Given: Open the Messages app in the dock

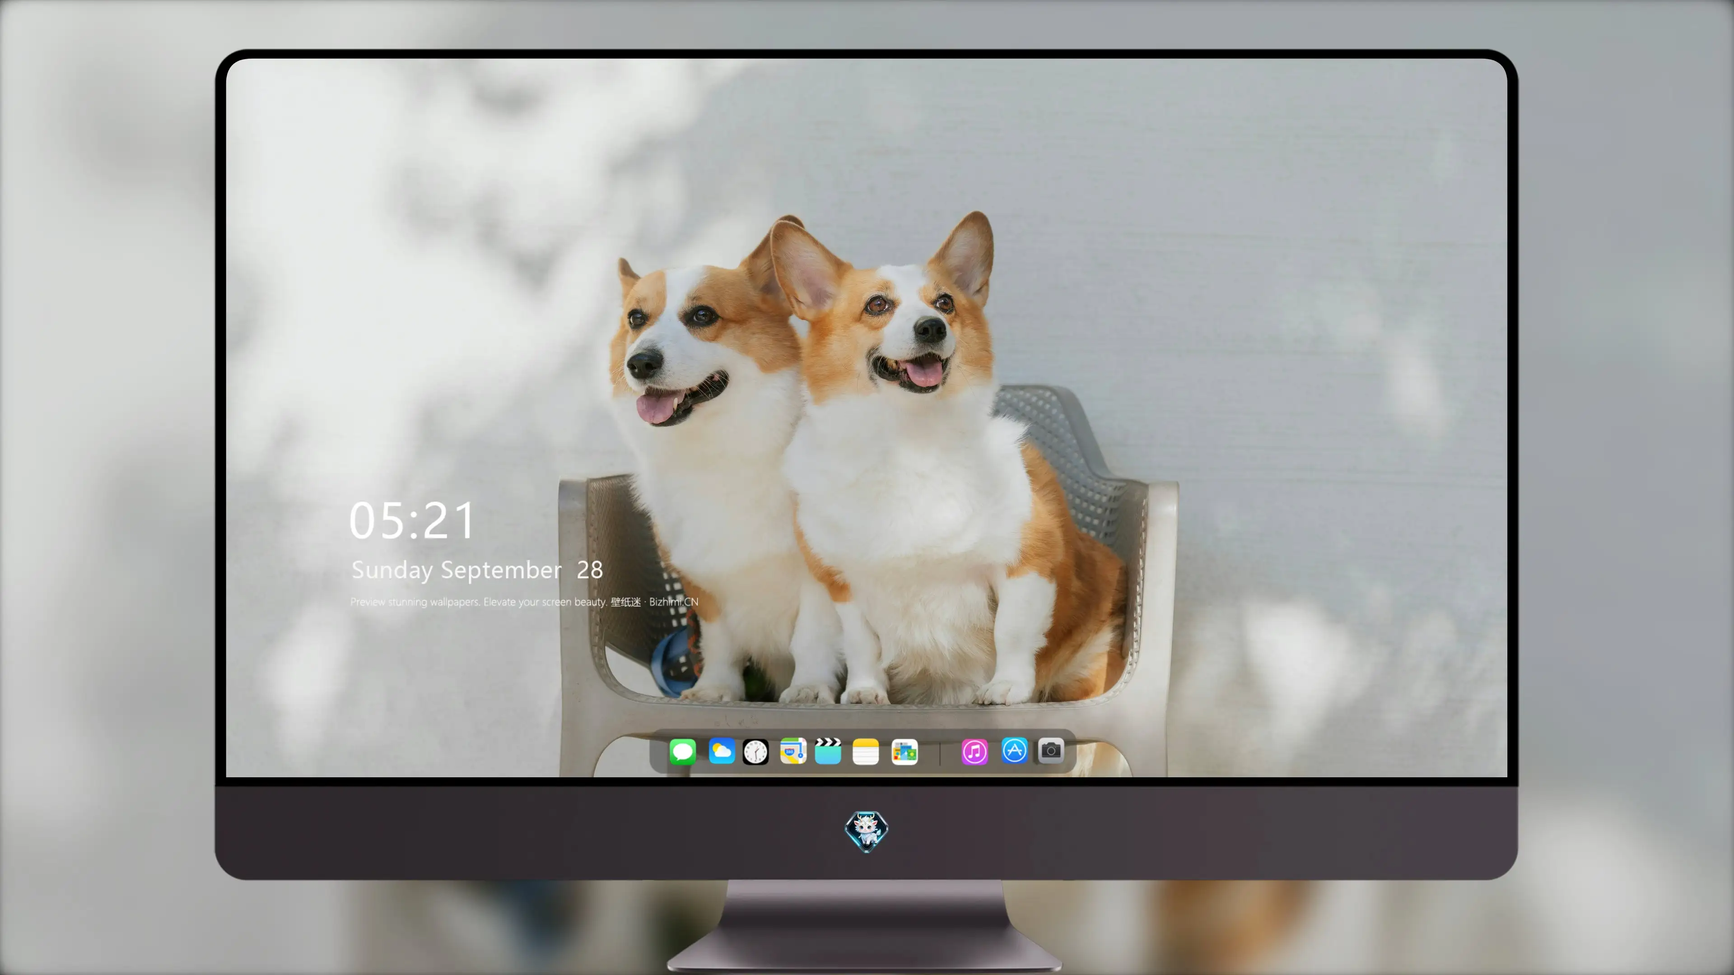Looking at the screenshot, I should pyautogui.click(x=683, y=752).
